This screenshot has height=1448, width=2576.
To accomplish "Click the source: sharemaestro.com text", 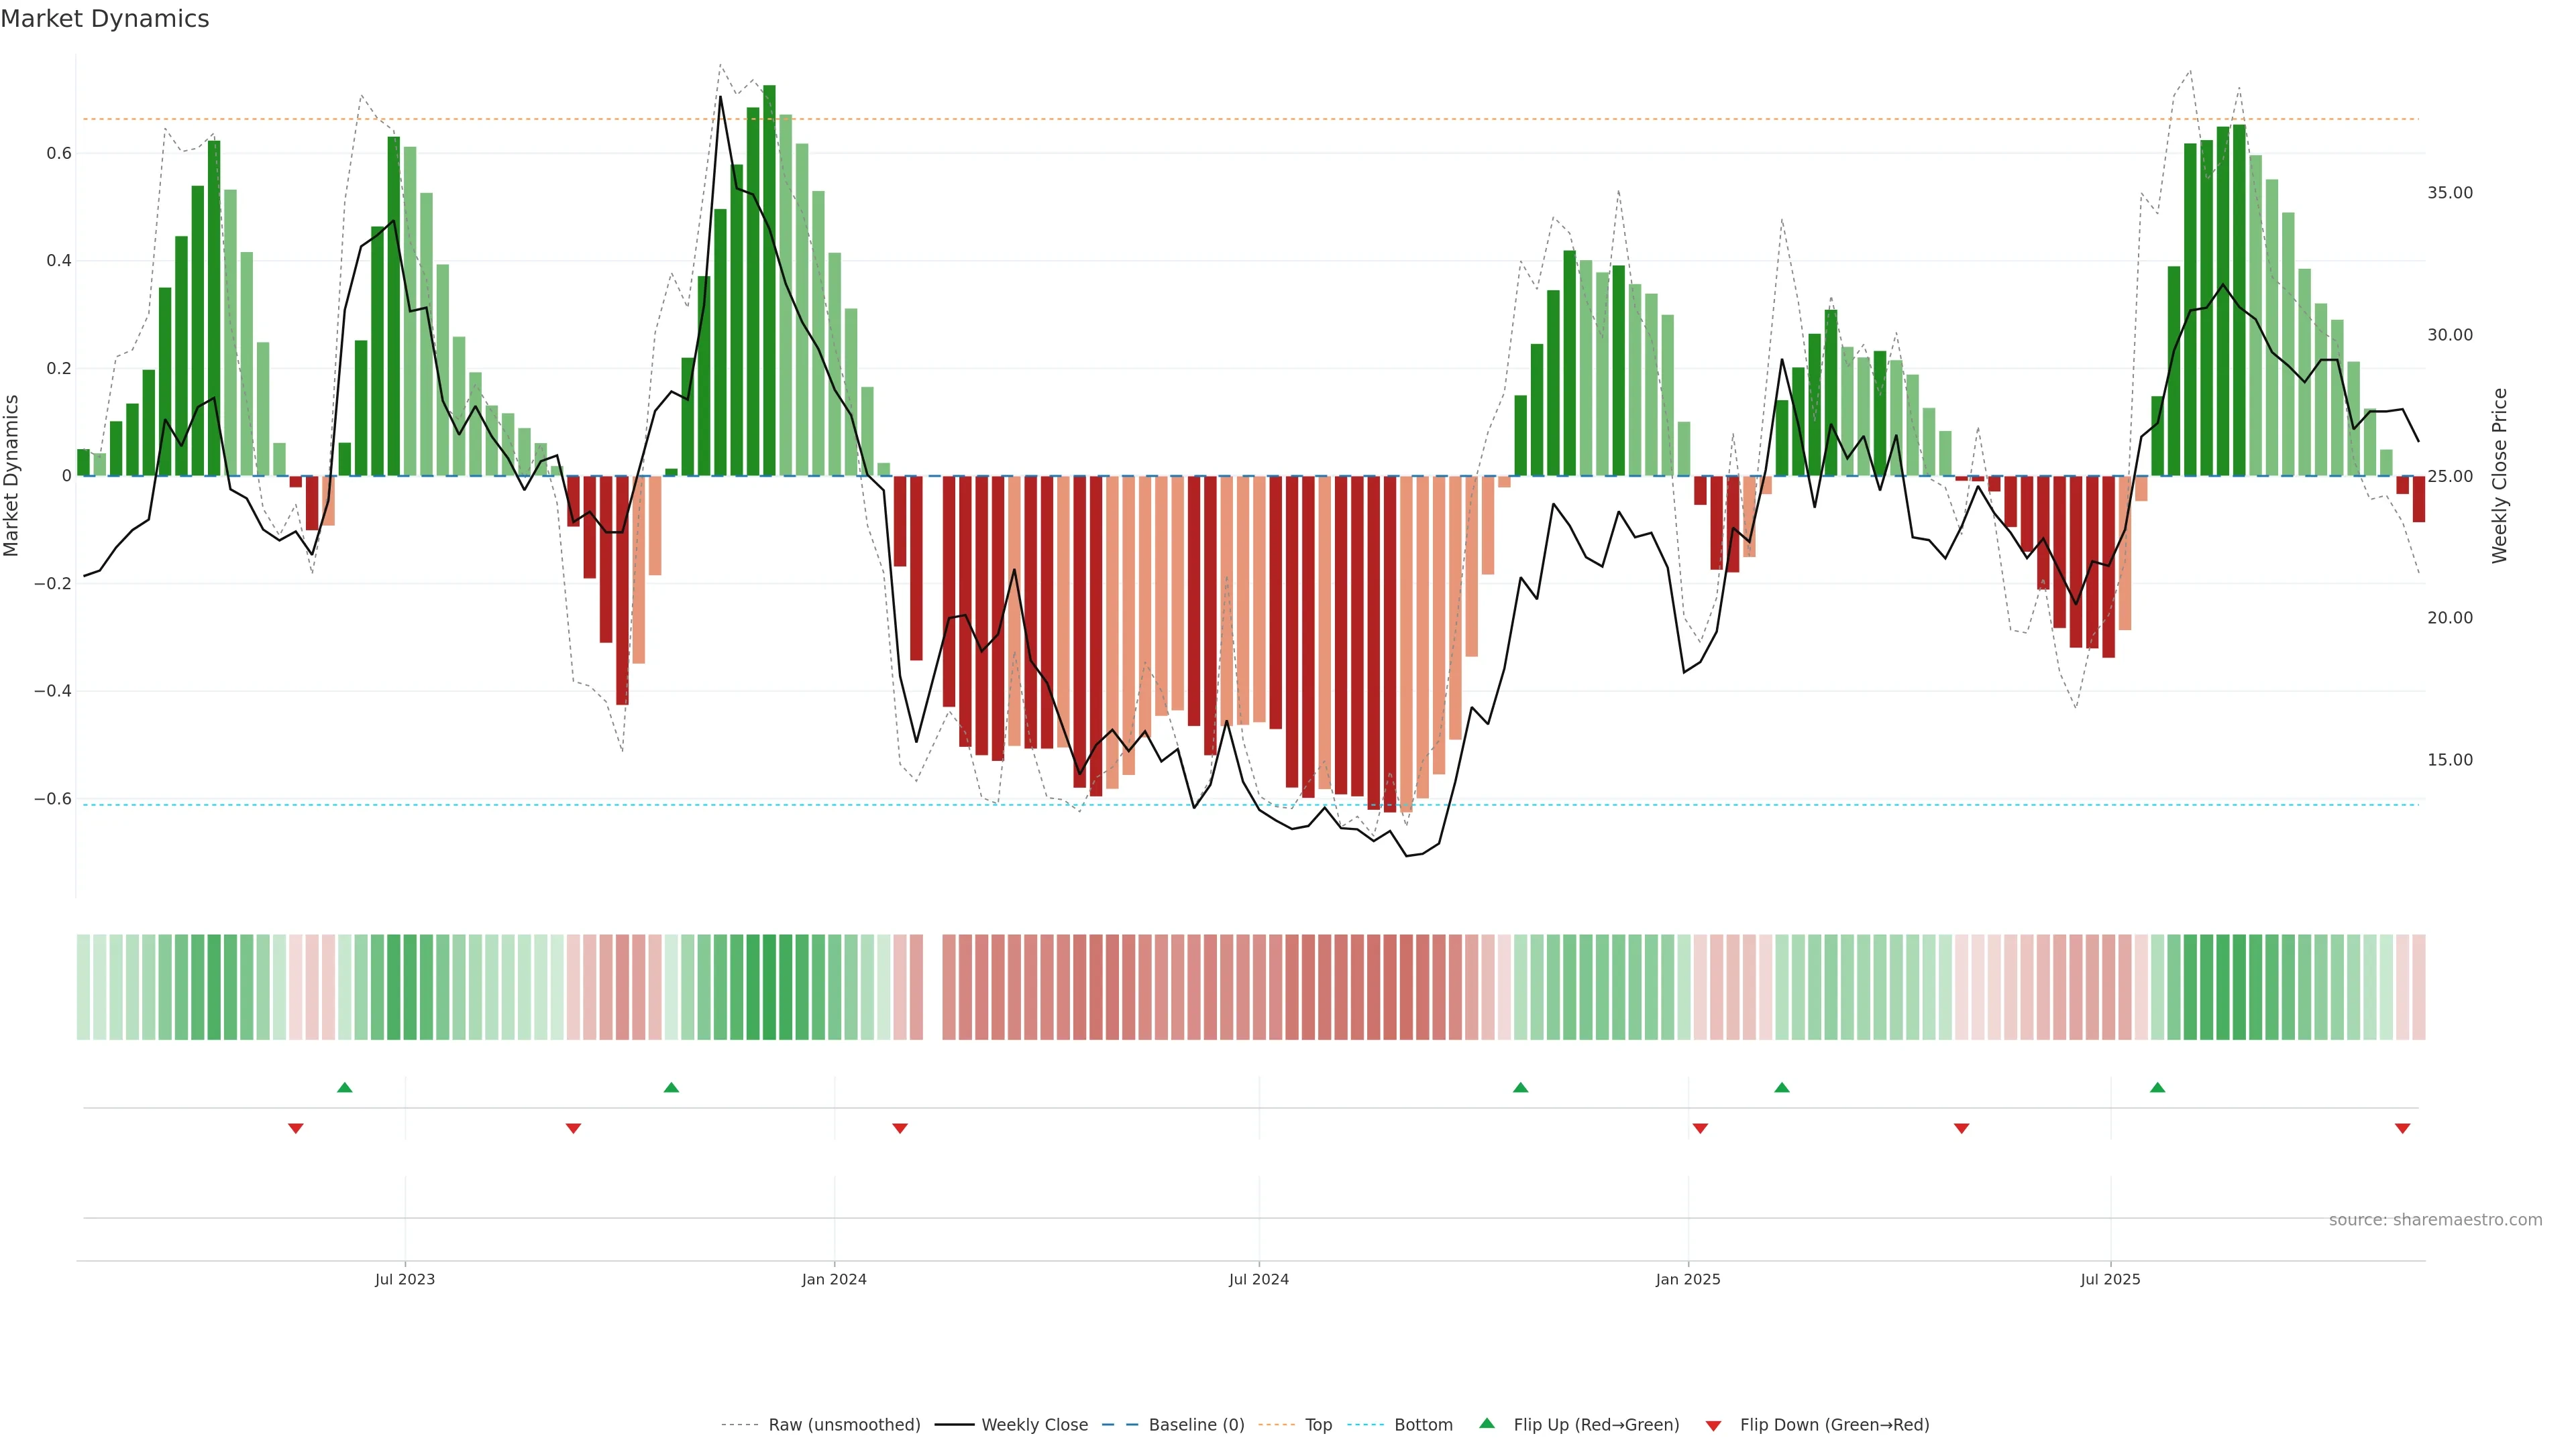I will [2435, 1220].
